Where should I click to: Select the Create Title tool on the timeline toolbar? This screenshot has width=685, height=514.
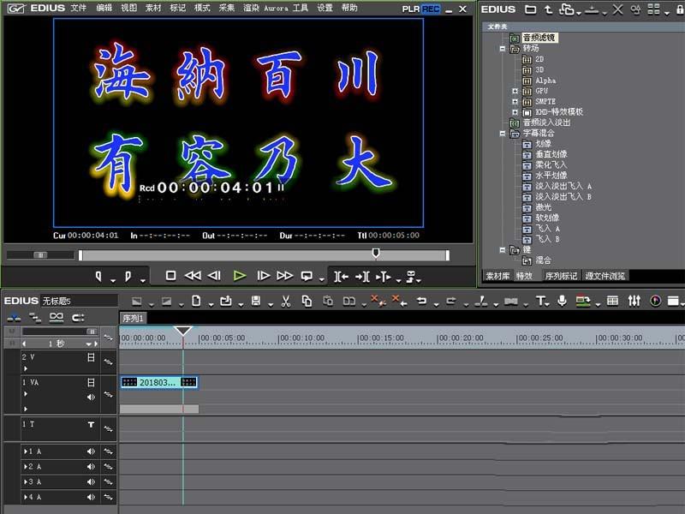tap(540, 301)
